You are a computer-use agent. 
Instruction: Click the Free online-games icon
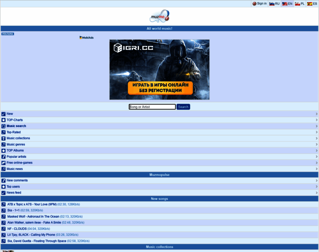point(3,163)
